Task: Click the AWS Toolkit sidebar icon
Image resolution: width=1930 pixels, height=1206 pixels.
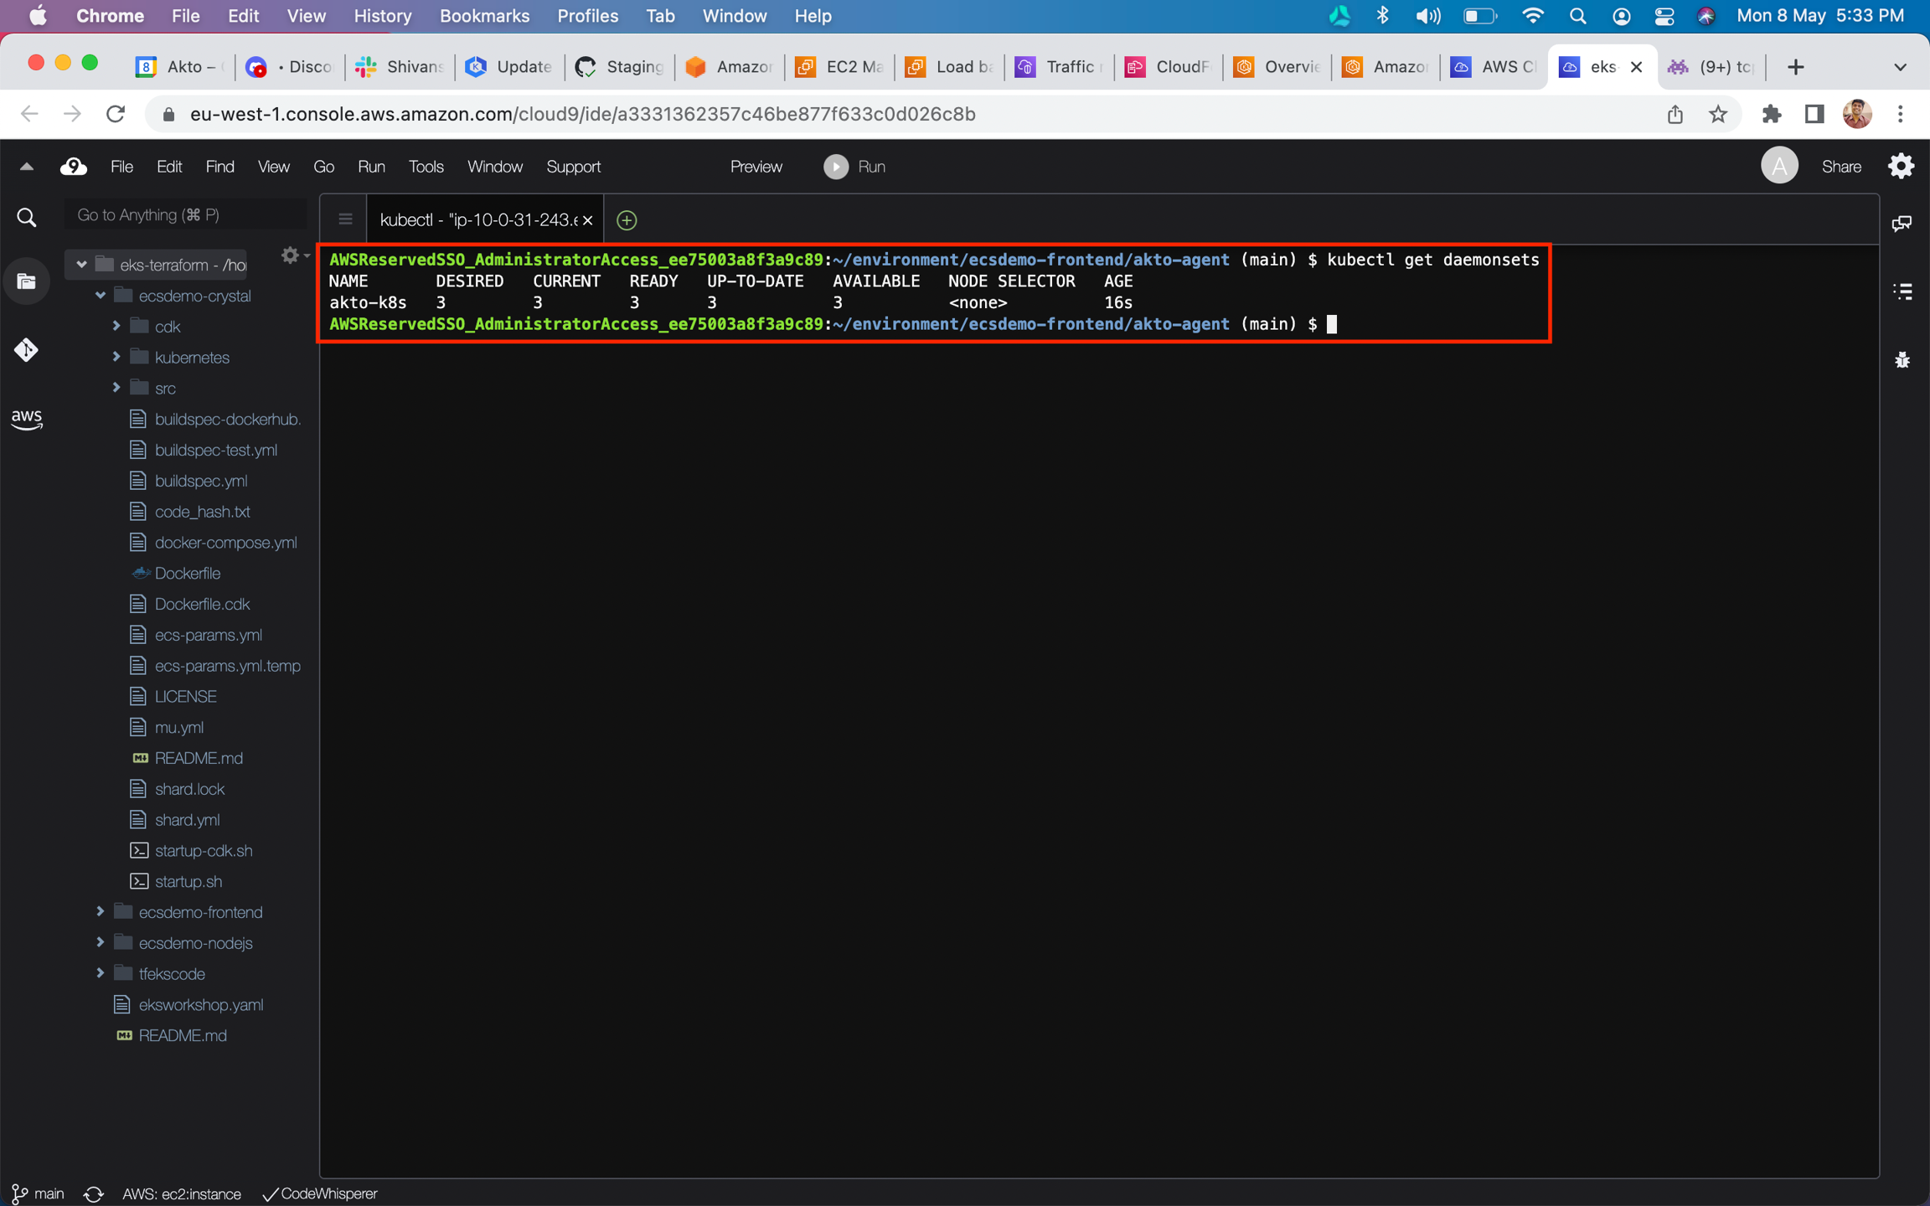Action: pos(26,418)
